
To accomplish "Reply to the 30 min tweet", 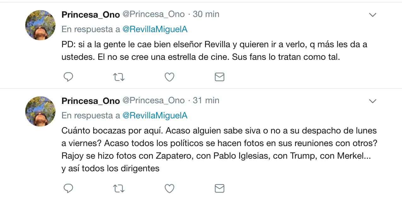I will coord(68,77).
